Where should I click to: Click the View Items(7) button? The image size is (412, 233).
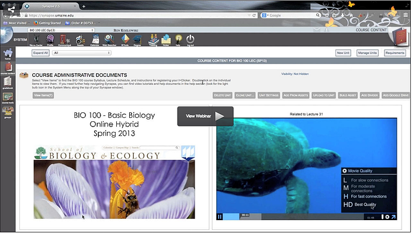43,95
